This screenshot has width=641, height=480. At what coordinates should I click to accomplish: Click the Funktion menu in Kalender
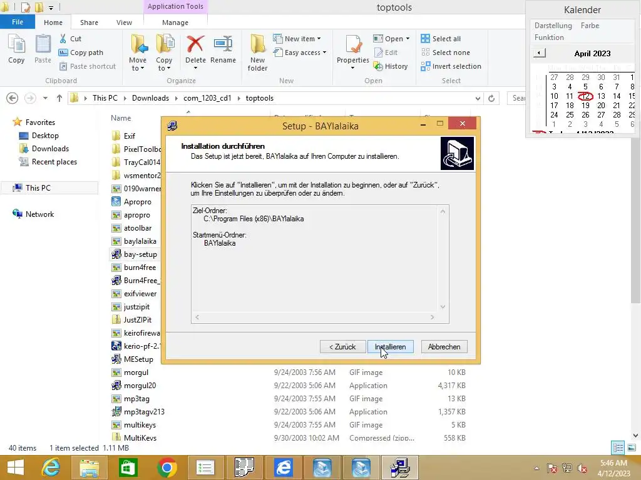click(x=549, y=37)
